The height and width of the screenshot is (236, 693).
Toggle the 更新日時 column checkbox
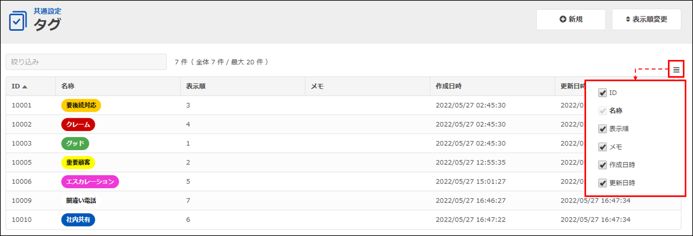click(602, 183)
